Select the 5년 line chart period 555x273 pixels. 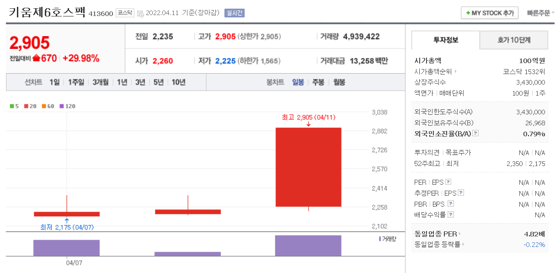pyautogui.click(x=159, y=82)
